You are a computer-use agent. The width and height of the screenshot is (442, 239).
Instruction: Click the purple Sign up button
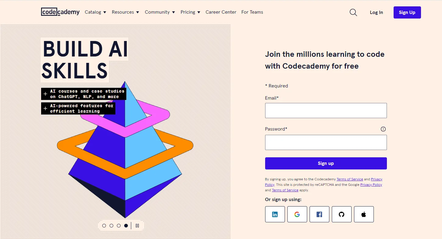point(326,163)
